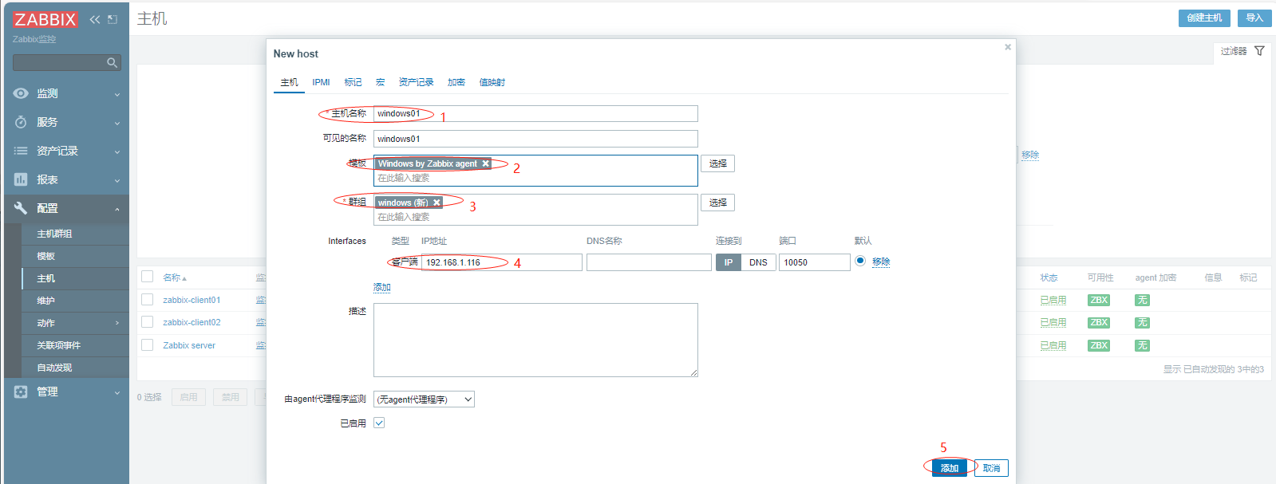This screenshot has height=484, width=1276.
Task: Open the 资产记录 tab in dialog
Action: (x=416, y=82)
